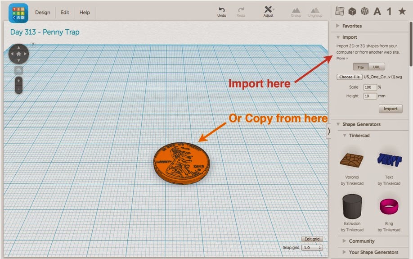Viewport: 413px width, 259px height.
Task: Open the Snap grid dropdown
Action: [x=312, y=248]
